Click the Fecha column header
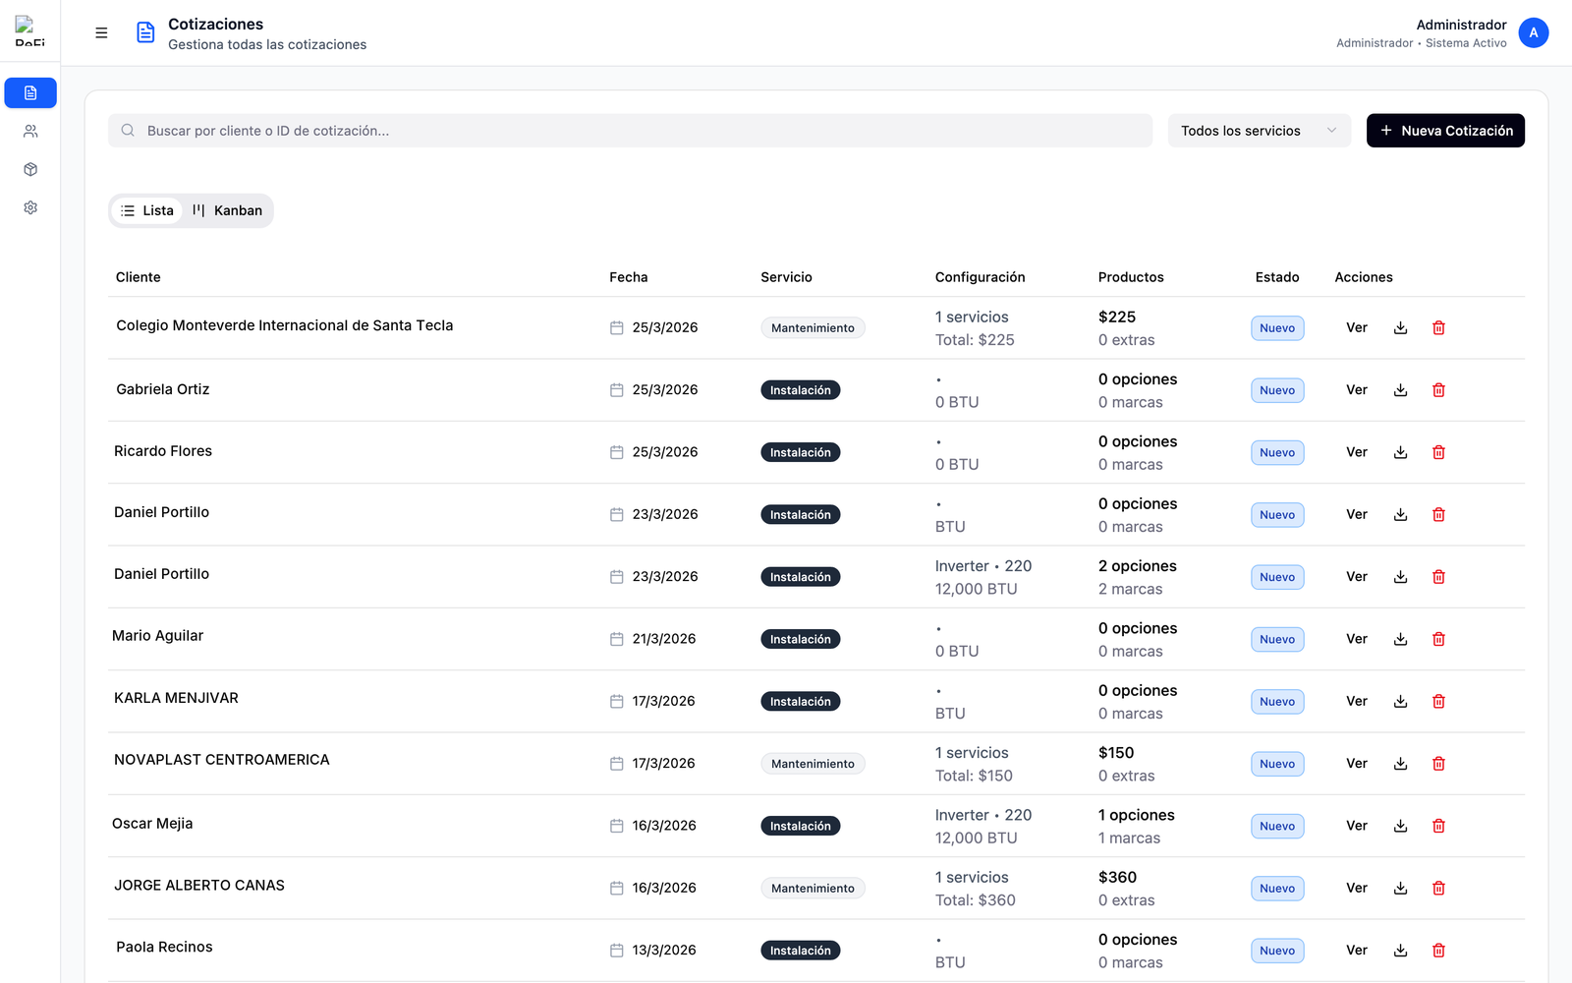 (629, 277)
